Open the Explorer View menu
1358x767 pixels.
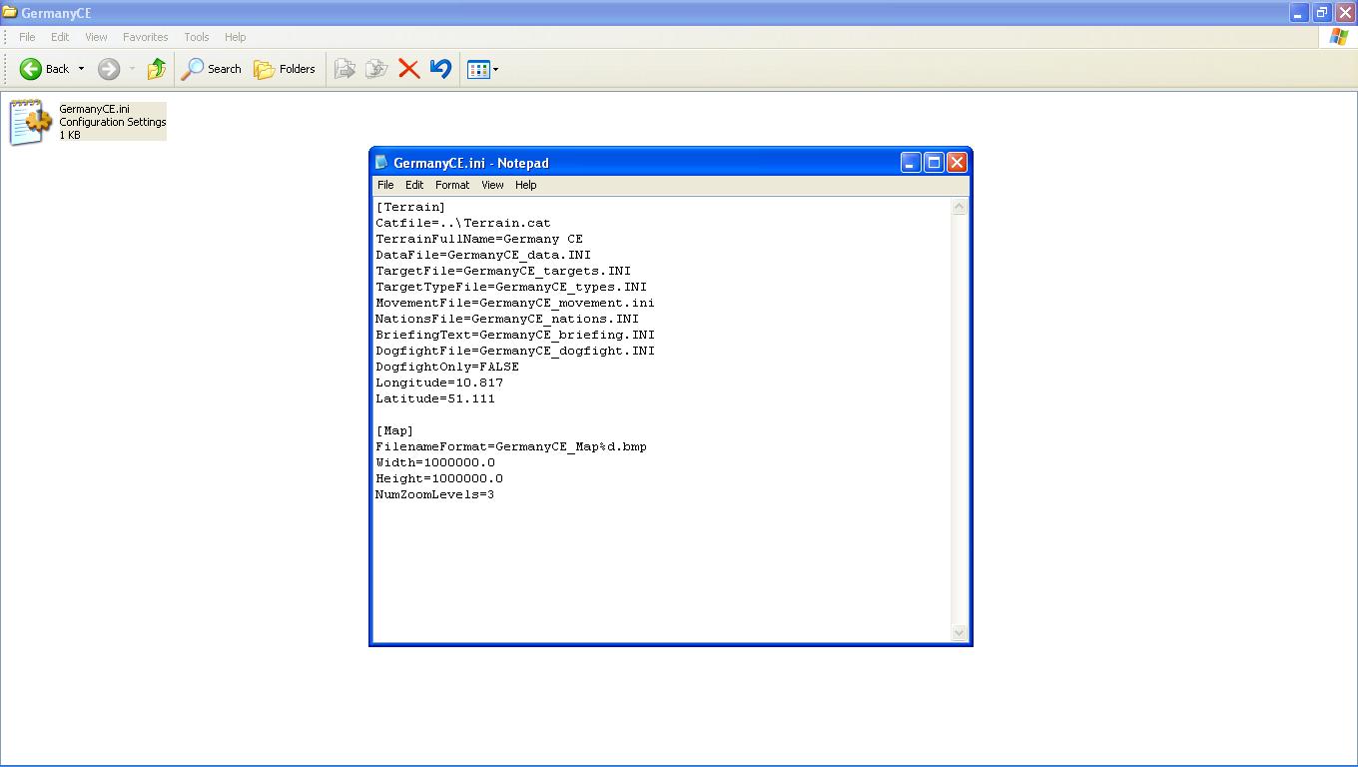(96, 37)
